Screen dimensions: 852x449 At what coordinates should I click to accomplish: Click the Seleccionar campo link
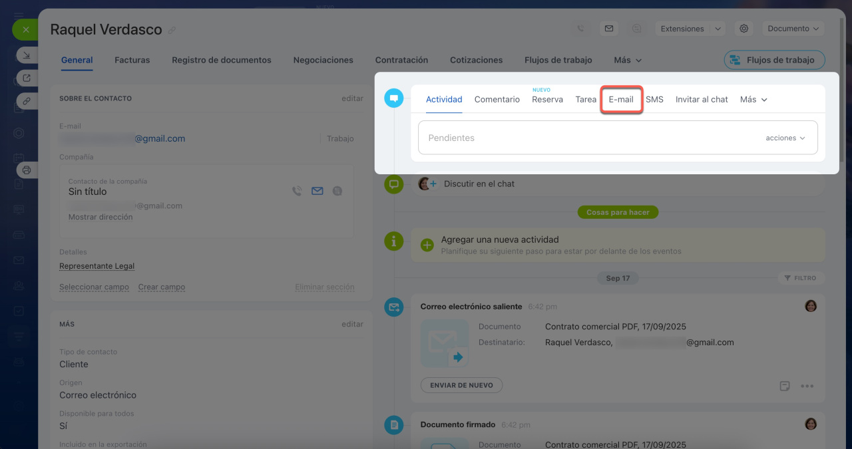[x=94, y=287]
